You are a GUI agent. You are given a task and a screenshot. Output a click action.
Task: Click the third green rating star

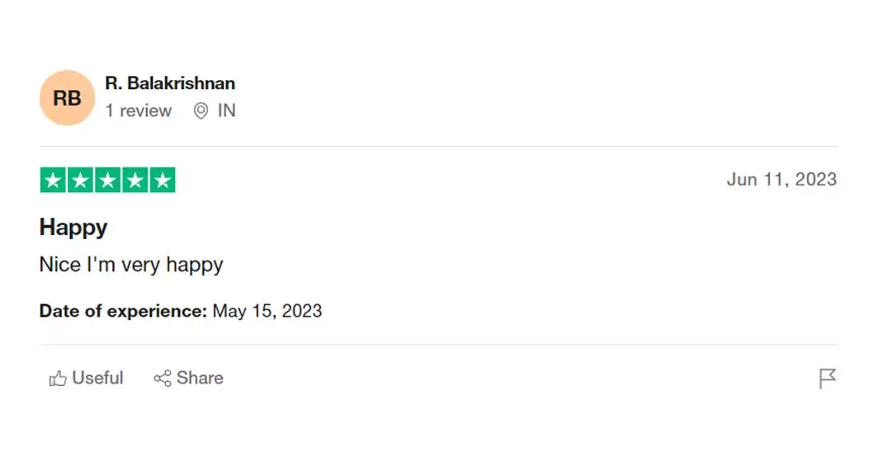pos(107,181)
